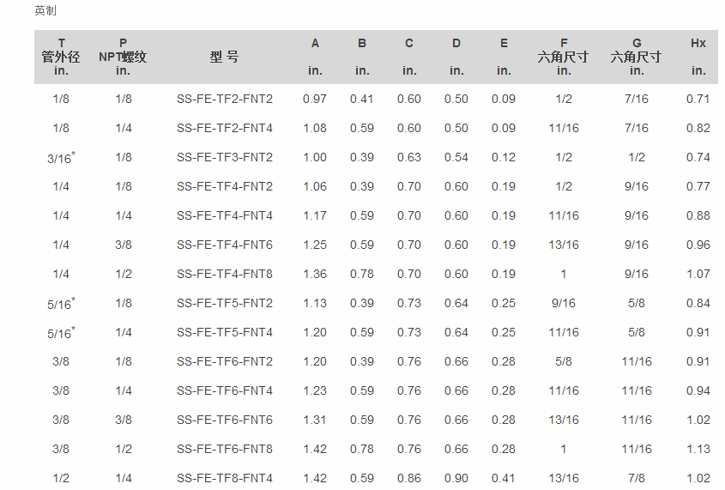Choose model SS-FE-TF4-FNT6
The width and height of the screenshot is (725, 490).
click(224, 245)
